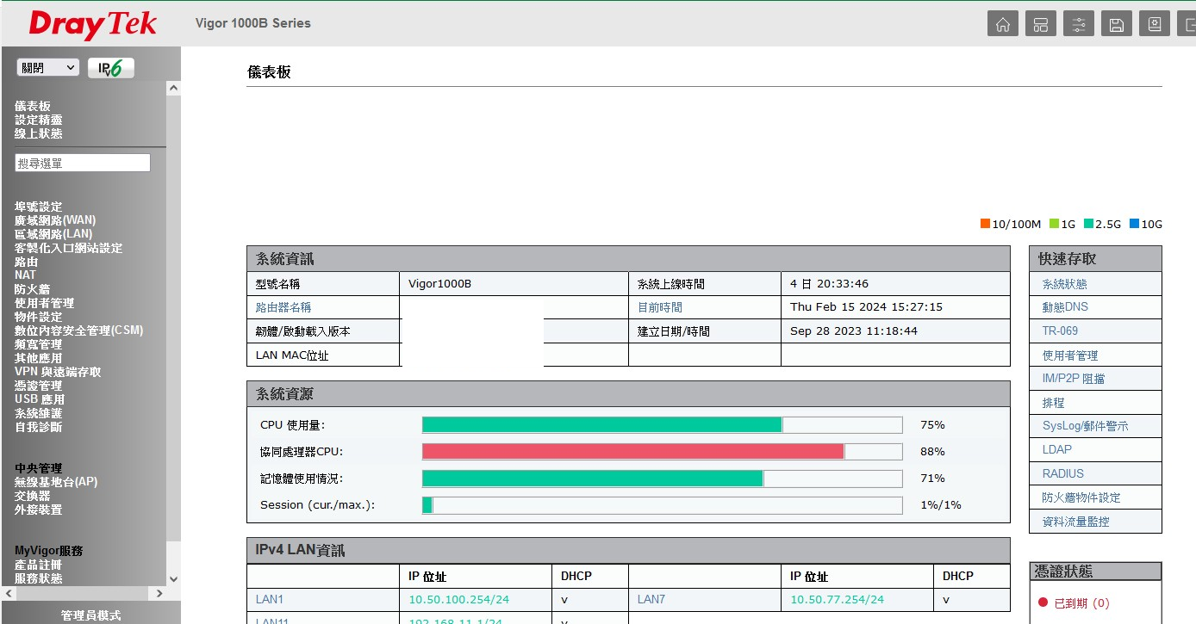Click the logout icon at top right
1196x624 pixels.
pyautogui.click(x=1187, y=25)
